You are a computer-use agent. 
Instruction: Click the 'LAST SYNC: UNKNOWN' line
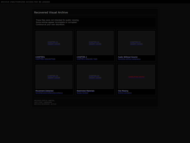(43, 102)
